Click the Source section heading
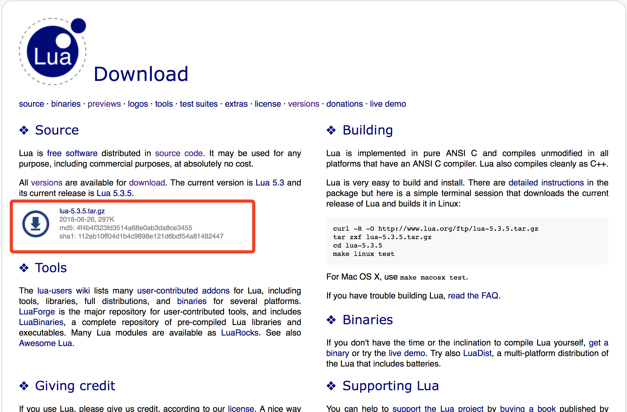627x412 pixels. 57,130
